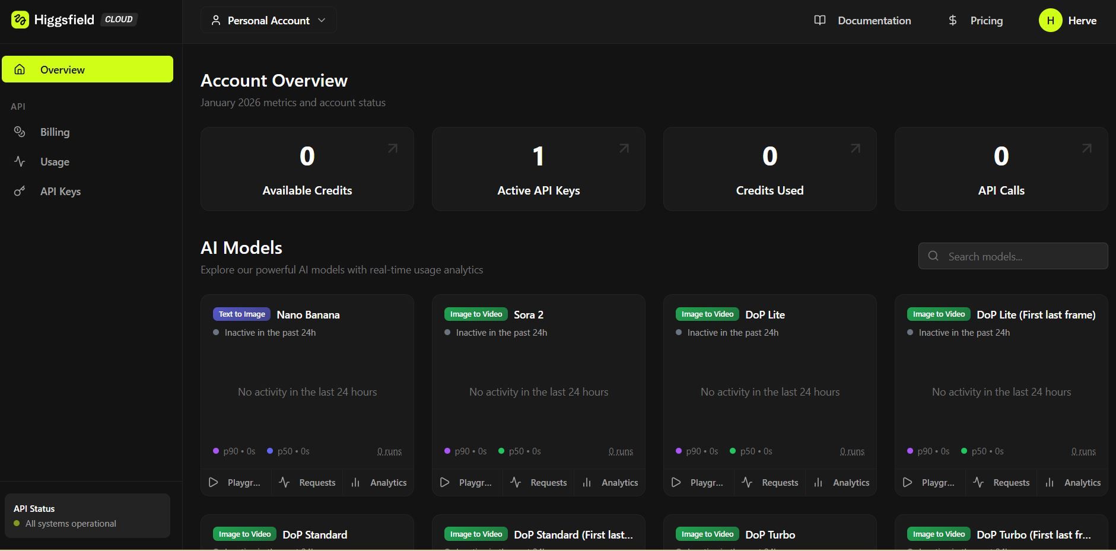Open Playground for Nano Banana
The image size is (1116, 551).
pyautogui.click(x=236, y=483)
